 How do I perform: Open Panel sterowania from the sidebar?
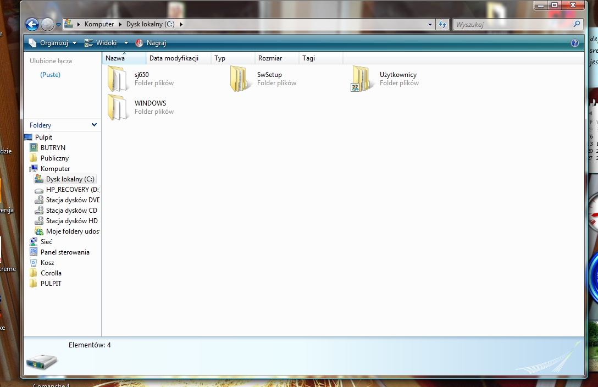click(66, 252)
